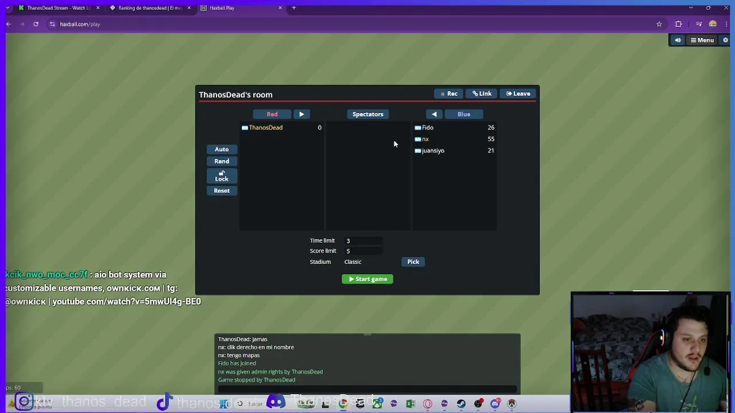The width and height of the screenshot is (735, 413).
Task: Open the browser profile avatar
Action: click(x=713, y=24)
